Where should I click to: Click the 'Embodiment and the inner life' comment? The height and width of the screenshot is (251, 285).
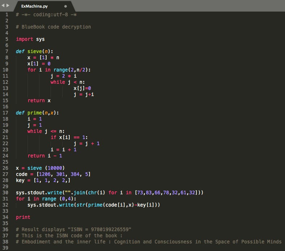click(149, 242)
